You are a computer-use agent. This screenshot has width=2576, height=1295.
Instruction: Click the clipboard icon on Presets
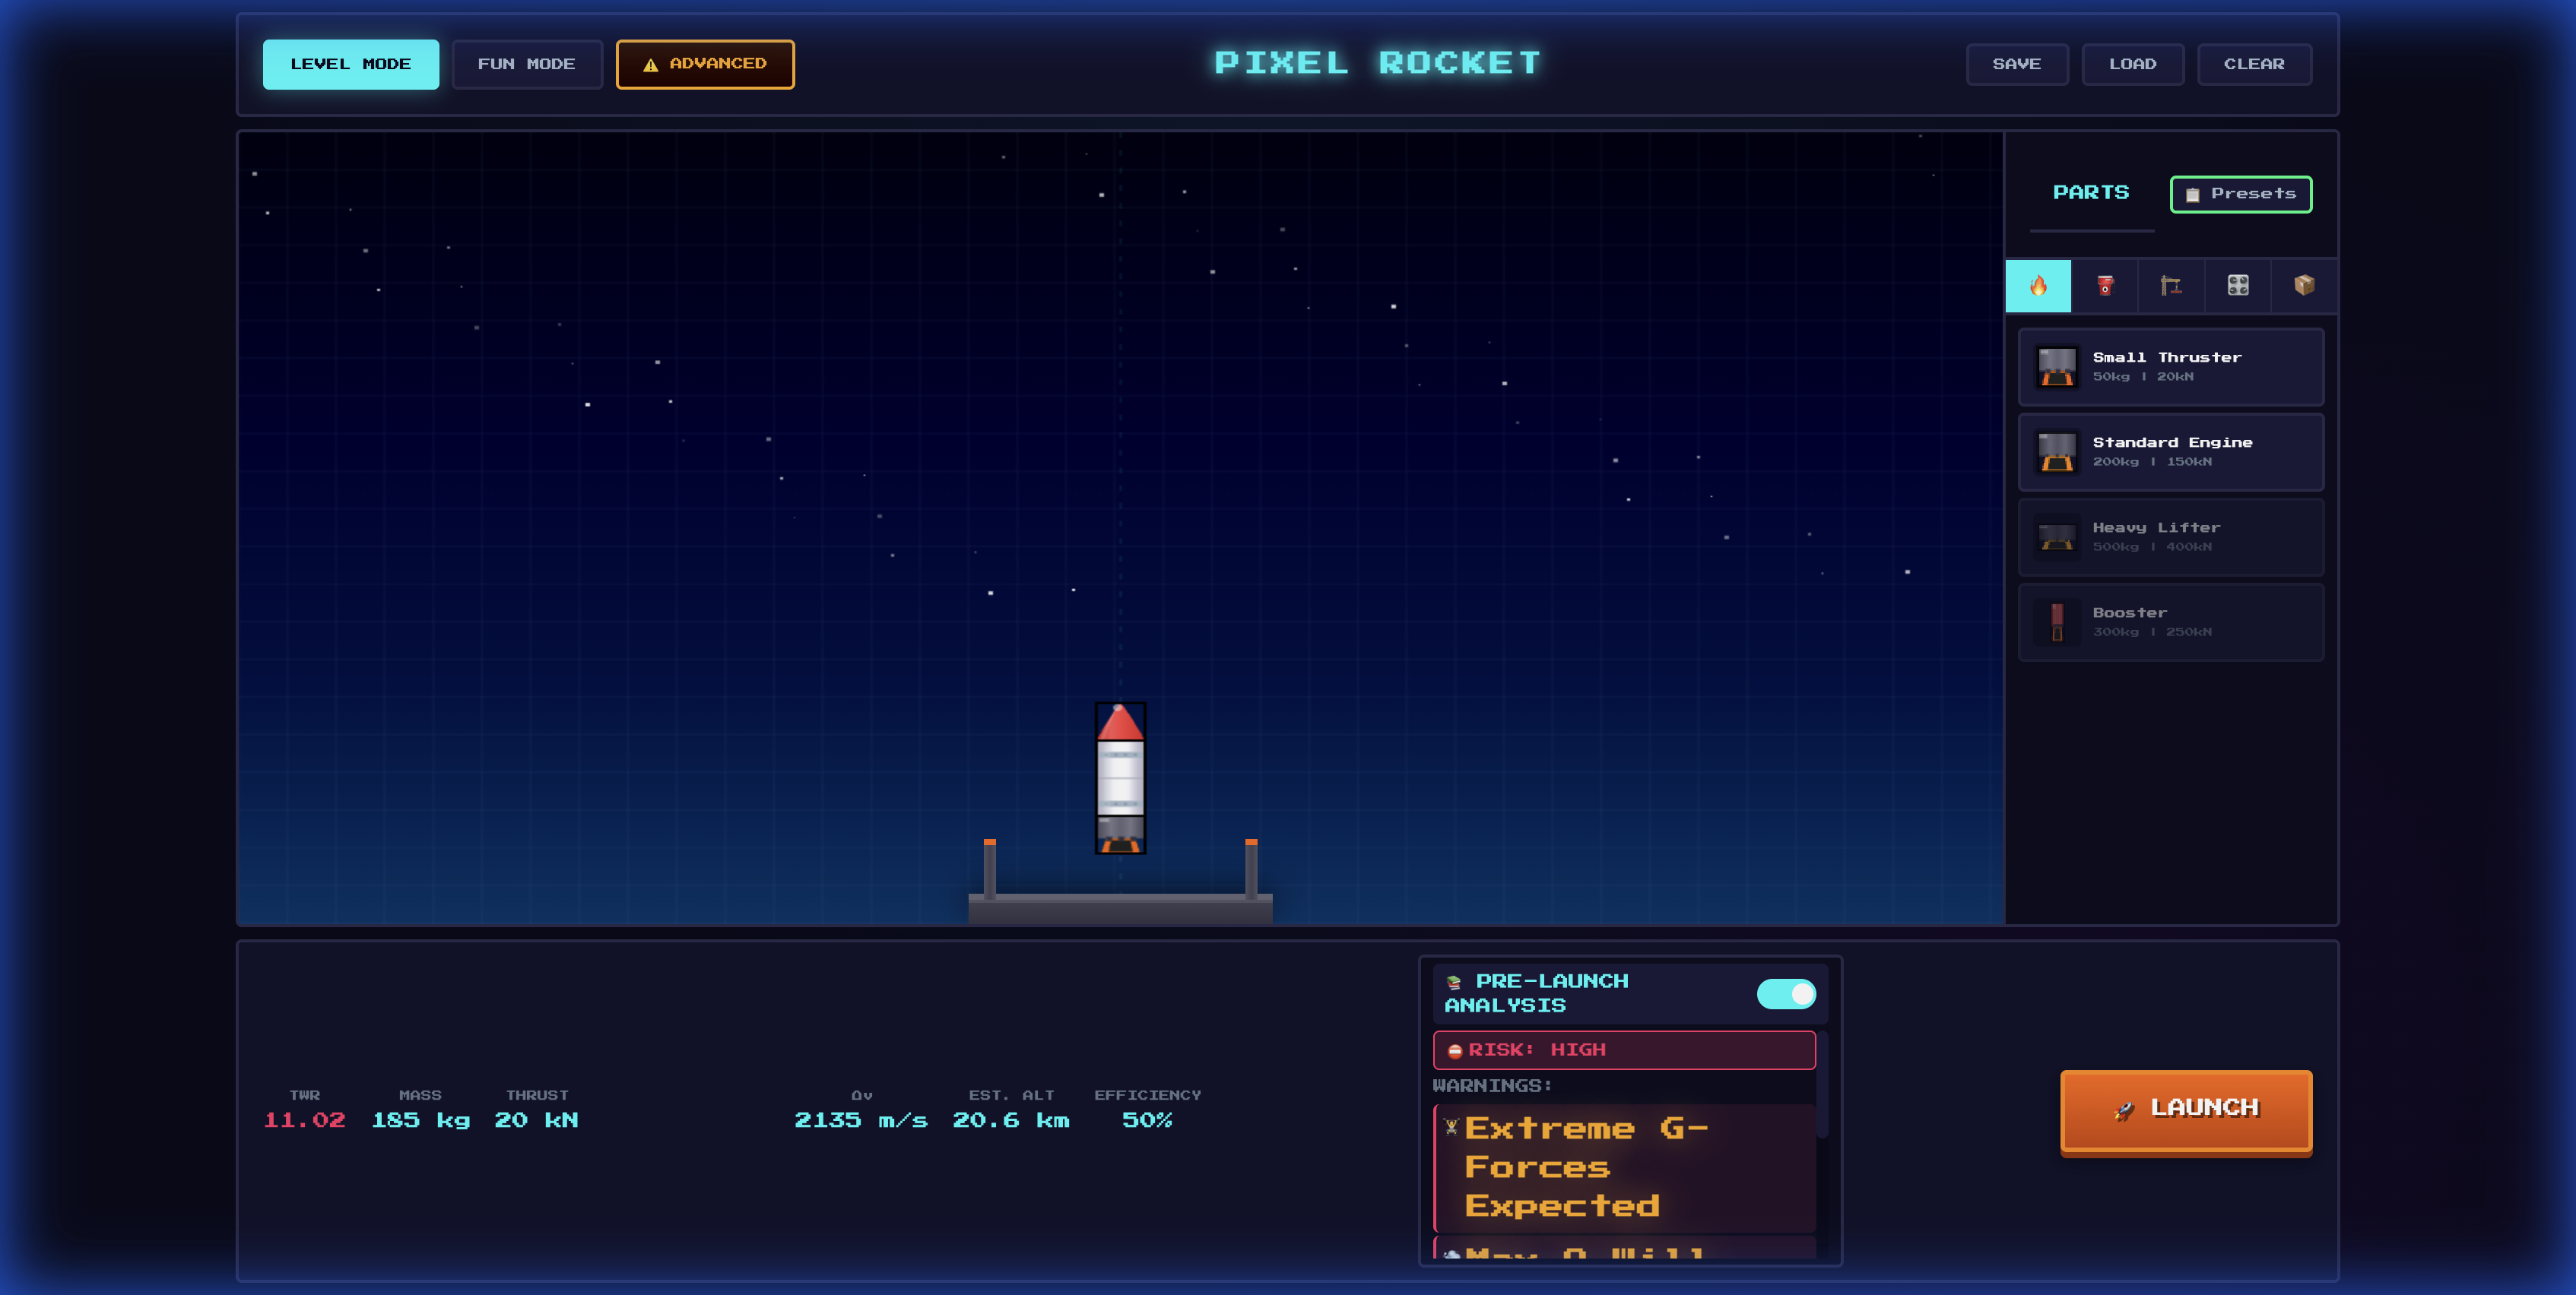2194,195
